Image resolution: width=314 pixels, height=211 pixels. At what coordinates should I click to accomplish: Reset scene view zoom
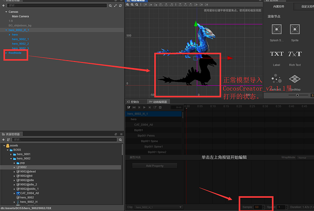[x=137, y=5]
